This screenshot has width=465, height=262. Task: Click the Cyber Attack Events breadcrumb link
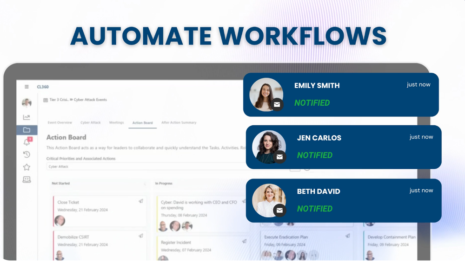[90, 100]
